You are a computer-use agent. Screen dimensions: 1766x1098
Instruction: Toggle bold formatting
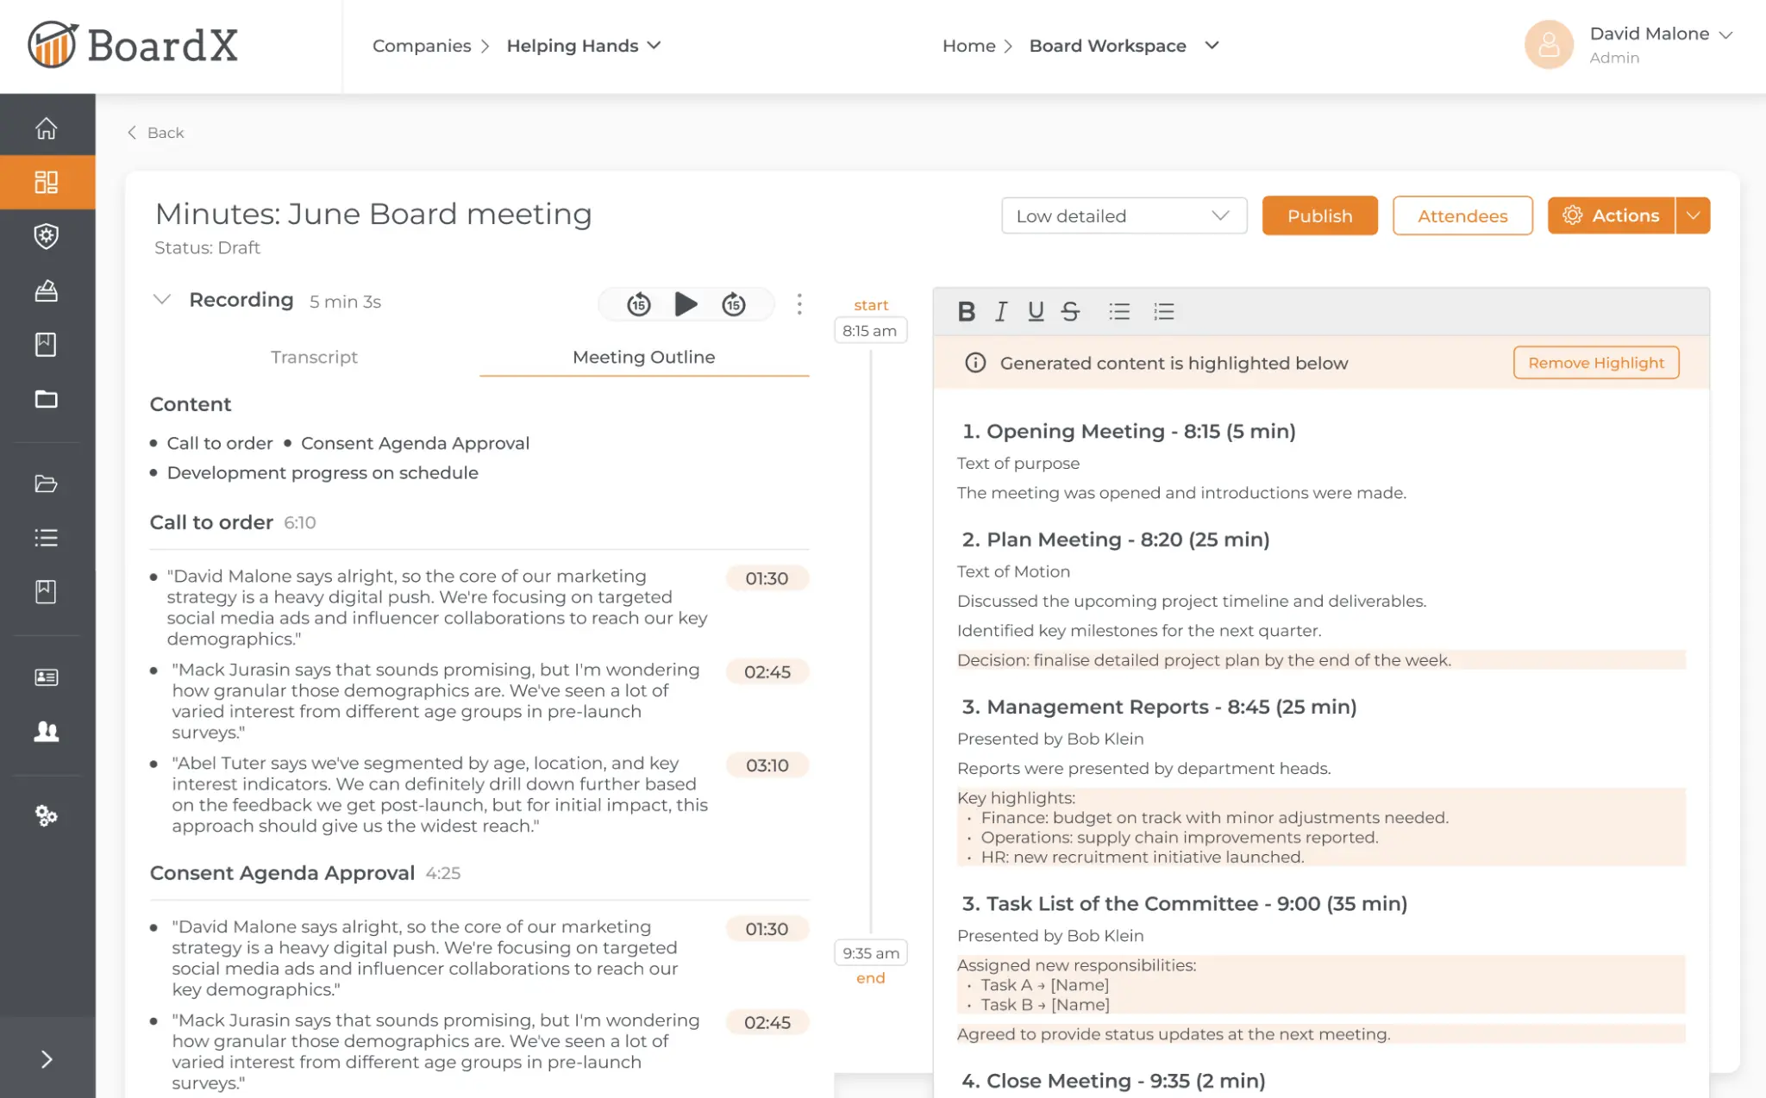[x=966, y=311]
